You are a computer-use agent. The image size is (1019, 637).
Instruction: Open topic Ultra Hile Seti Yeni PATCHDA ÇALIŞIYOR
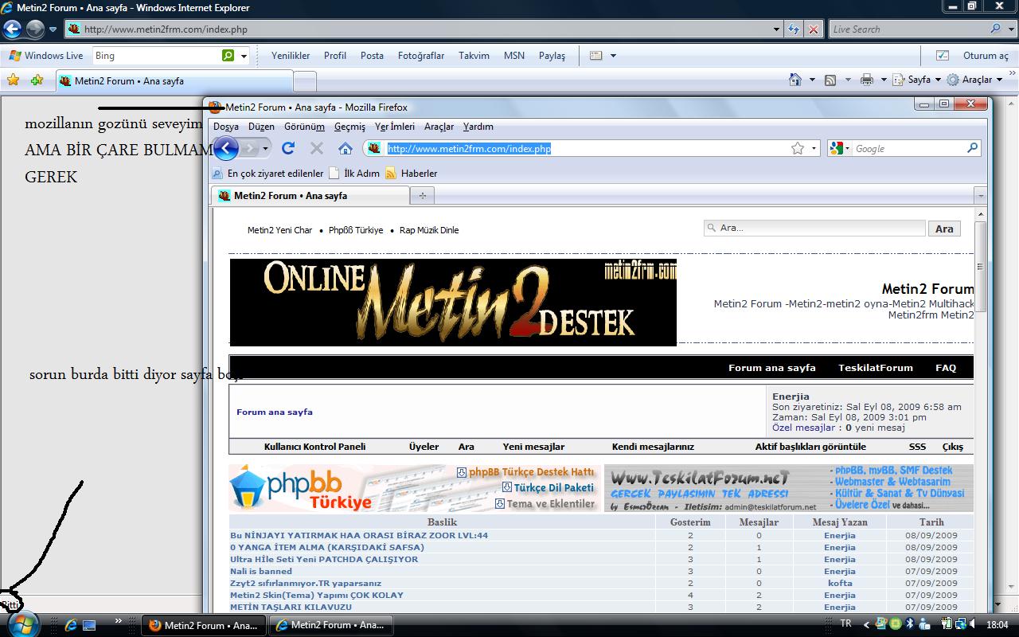(x=324, y=559)
